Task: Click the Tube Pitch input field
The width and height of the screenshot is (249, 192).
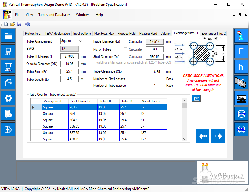Action: pos(69,71)
